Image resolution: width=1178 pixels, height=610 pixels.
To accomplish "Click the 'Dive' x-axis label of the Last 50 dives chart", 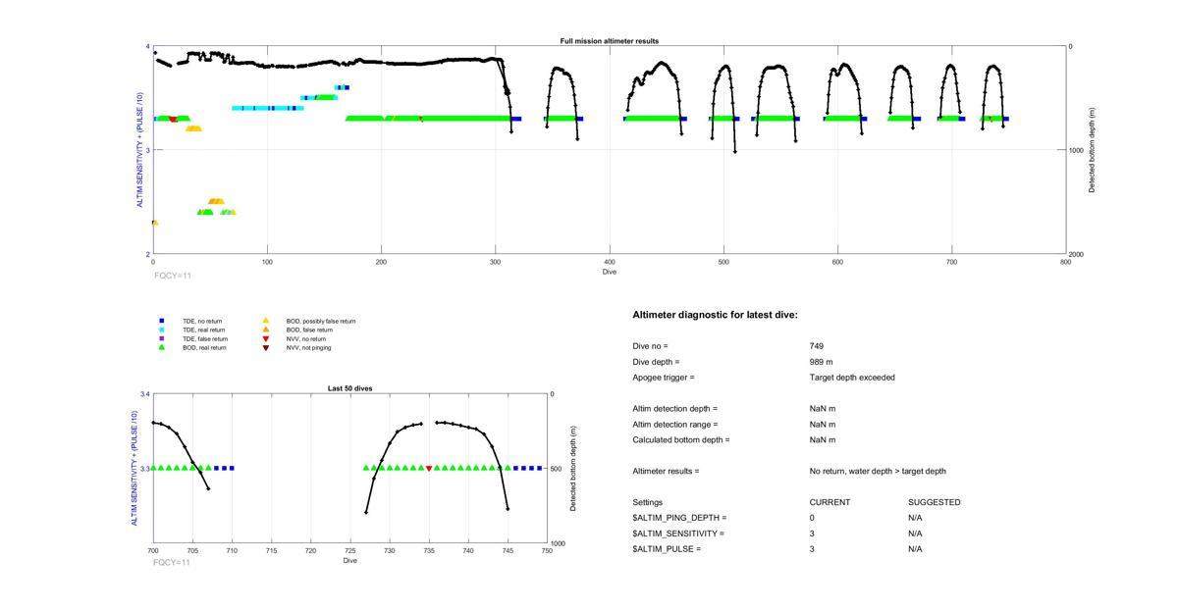I will pos(349,560).
